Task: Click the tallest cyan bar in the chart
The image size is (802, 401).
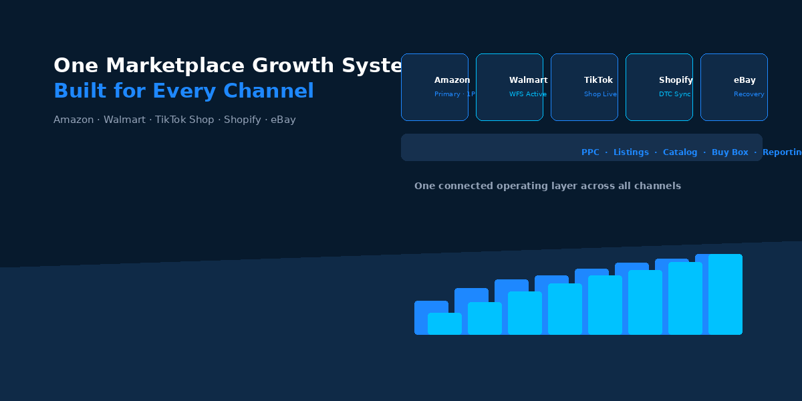Action: coord(725,294)
